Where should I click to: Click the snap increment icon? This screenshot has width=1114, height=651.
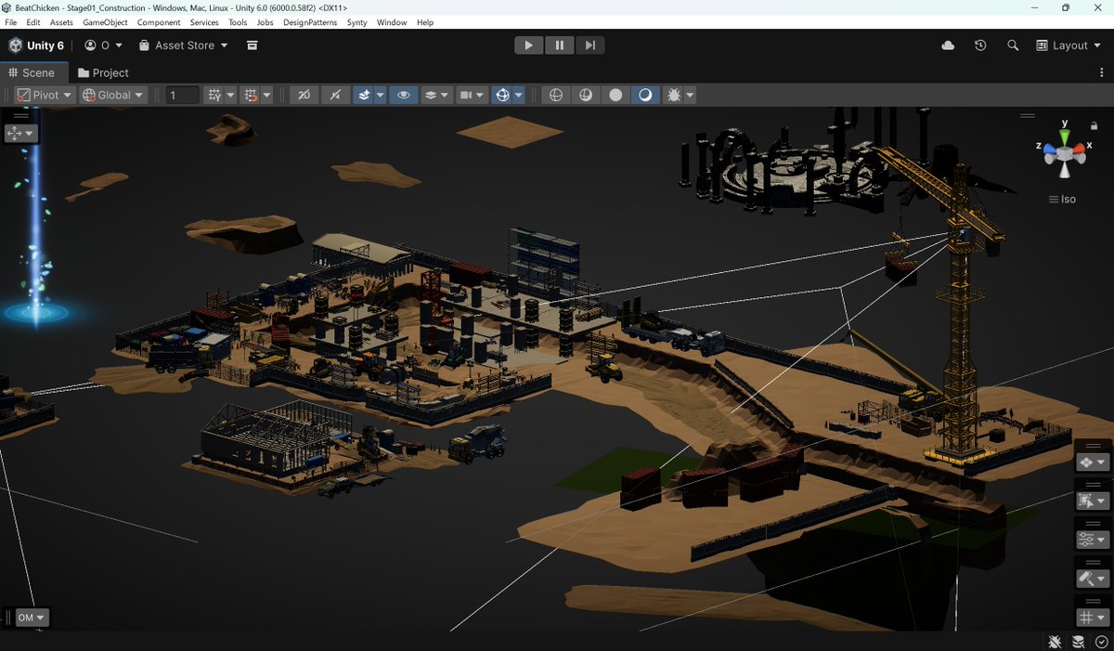(250, 95)
